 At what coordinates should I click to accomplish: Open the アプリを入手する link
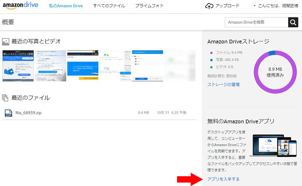223,179
